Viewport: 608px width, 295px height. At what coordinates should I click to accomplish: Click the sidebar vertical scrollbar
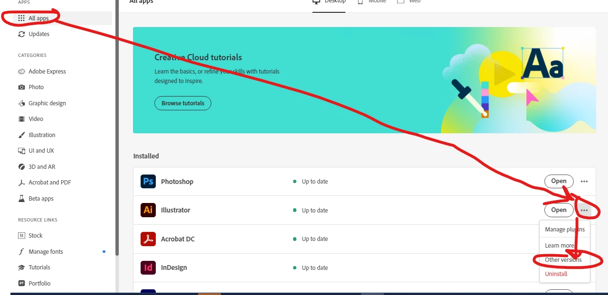(117, 128)
